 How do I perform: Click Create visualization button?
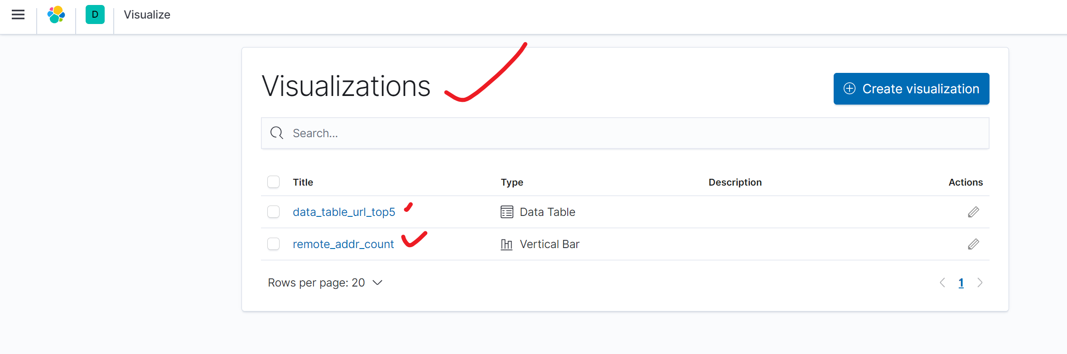911,89
